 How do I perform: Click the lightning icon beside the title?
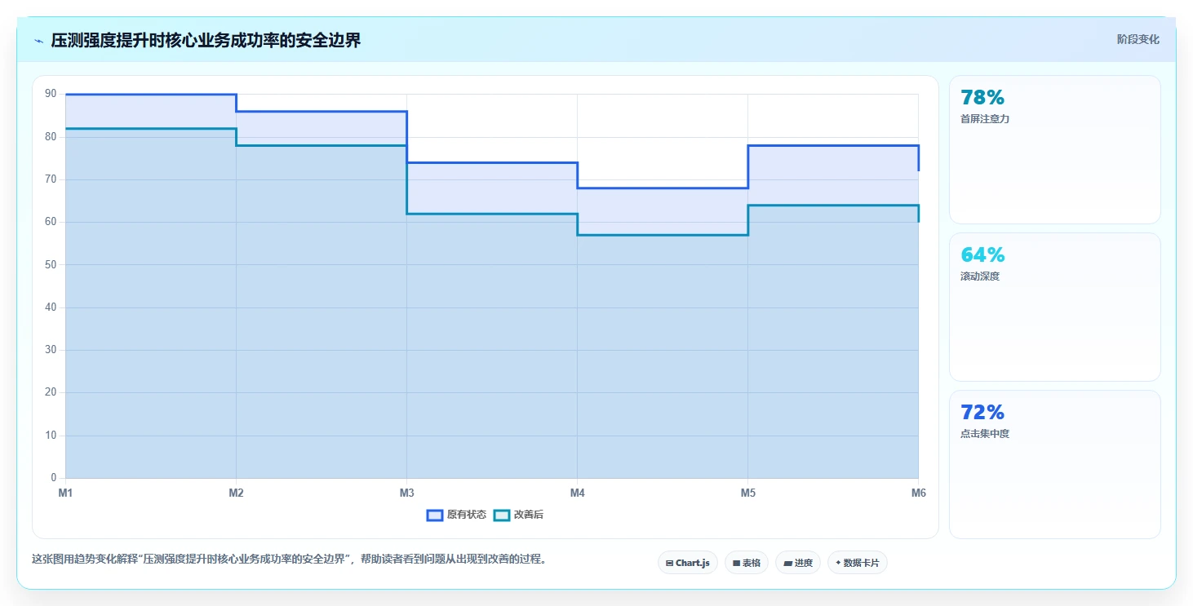38,41
